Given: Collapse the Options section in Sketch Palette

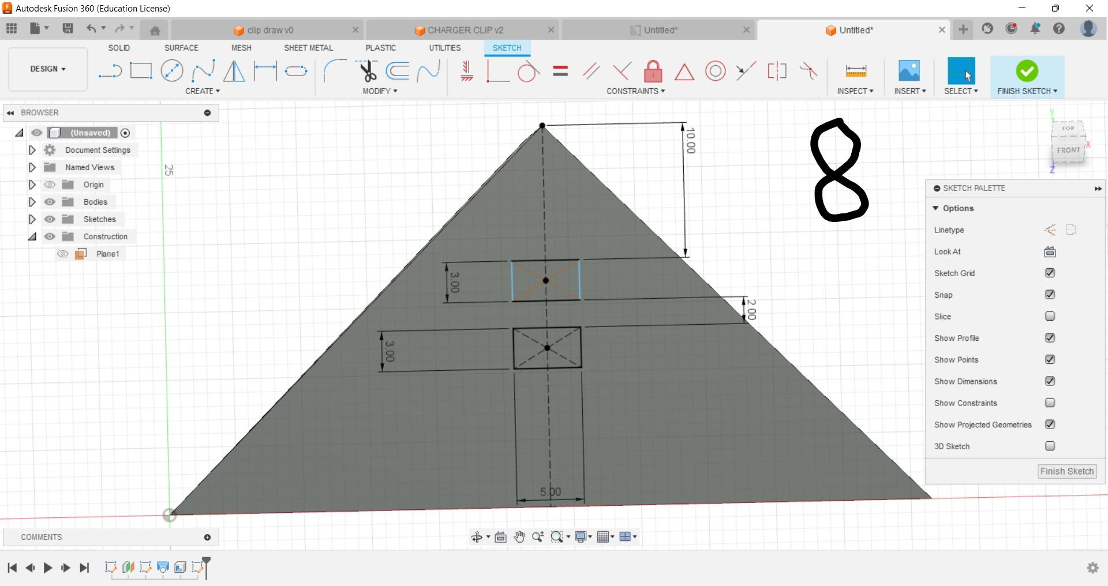Looking at the screenshot, I should 937,208.
